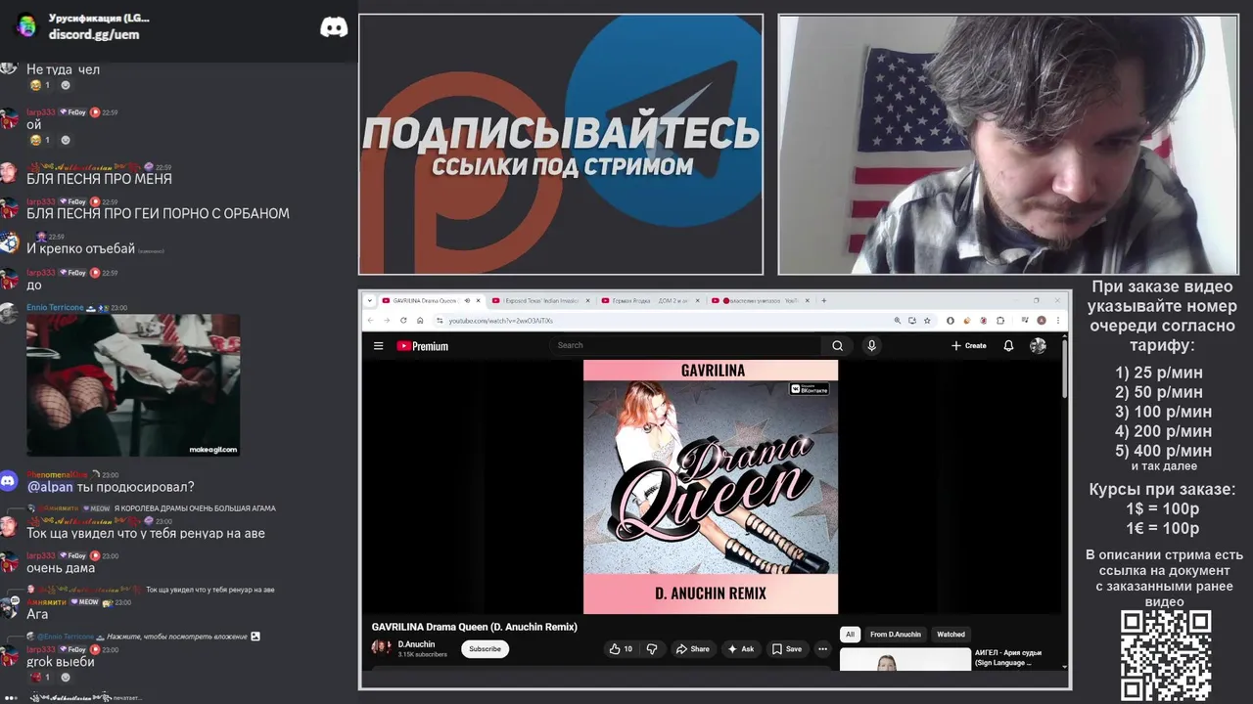Mute the GAVRILINA tab audio indicator
This screenshot has height=704, width=1253.
467,300
